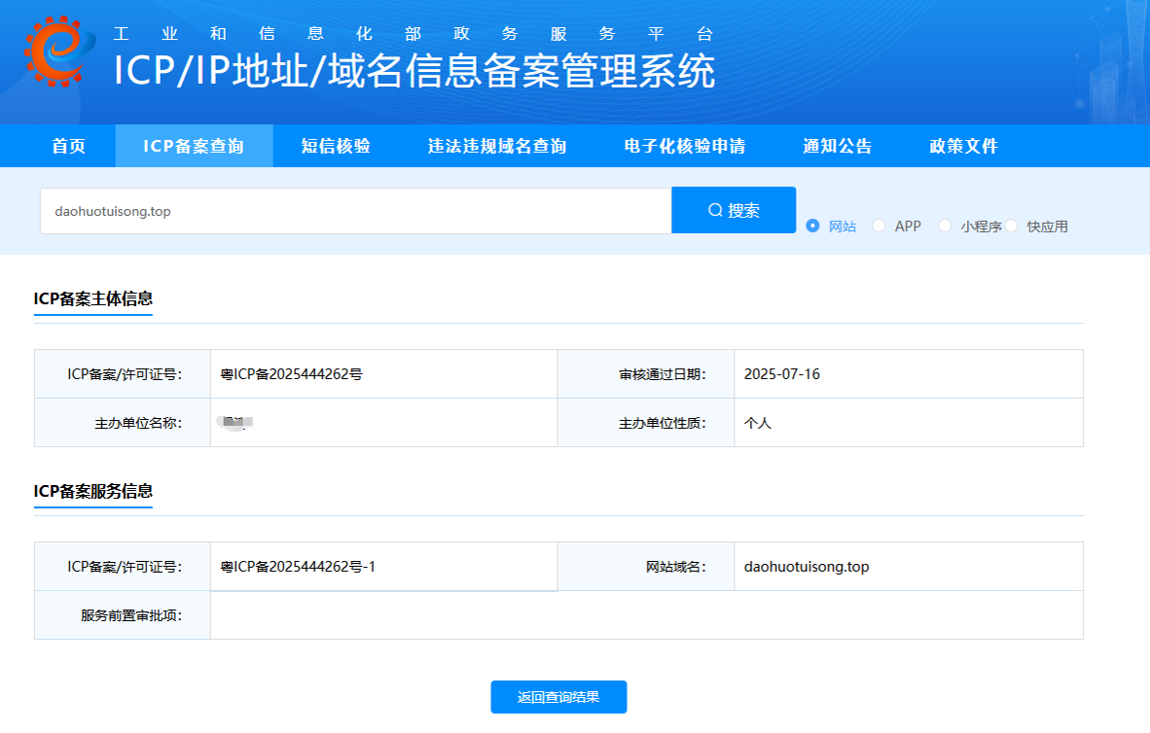
Task: Open 违法违规域名查询 tab
Action: (x=497, y=146)
